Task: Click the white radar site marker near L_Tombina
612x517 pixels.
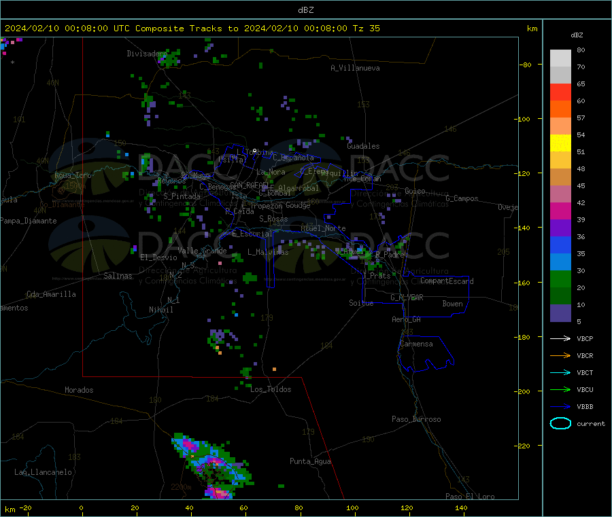Action: tap(254, 151)
